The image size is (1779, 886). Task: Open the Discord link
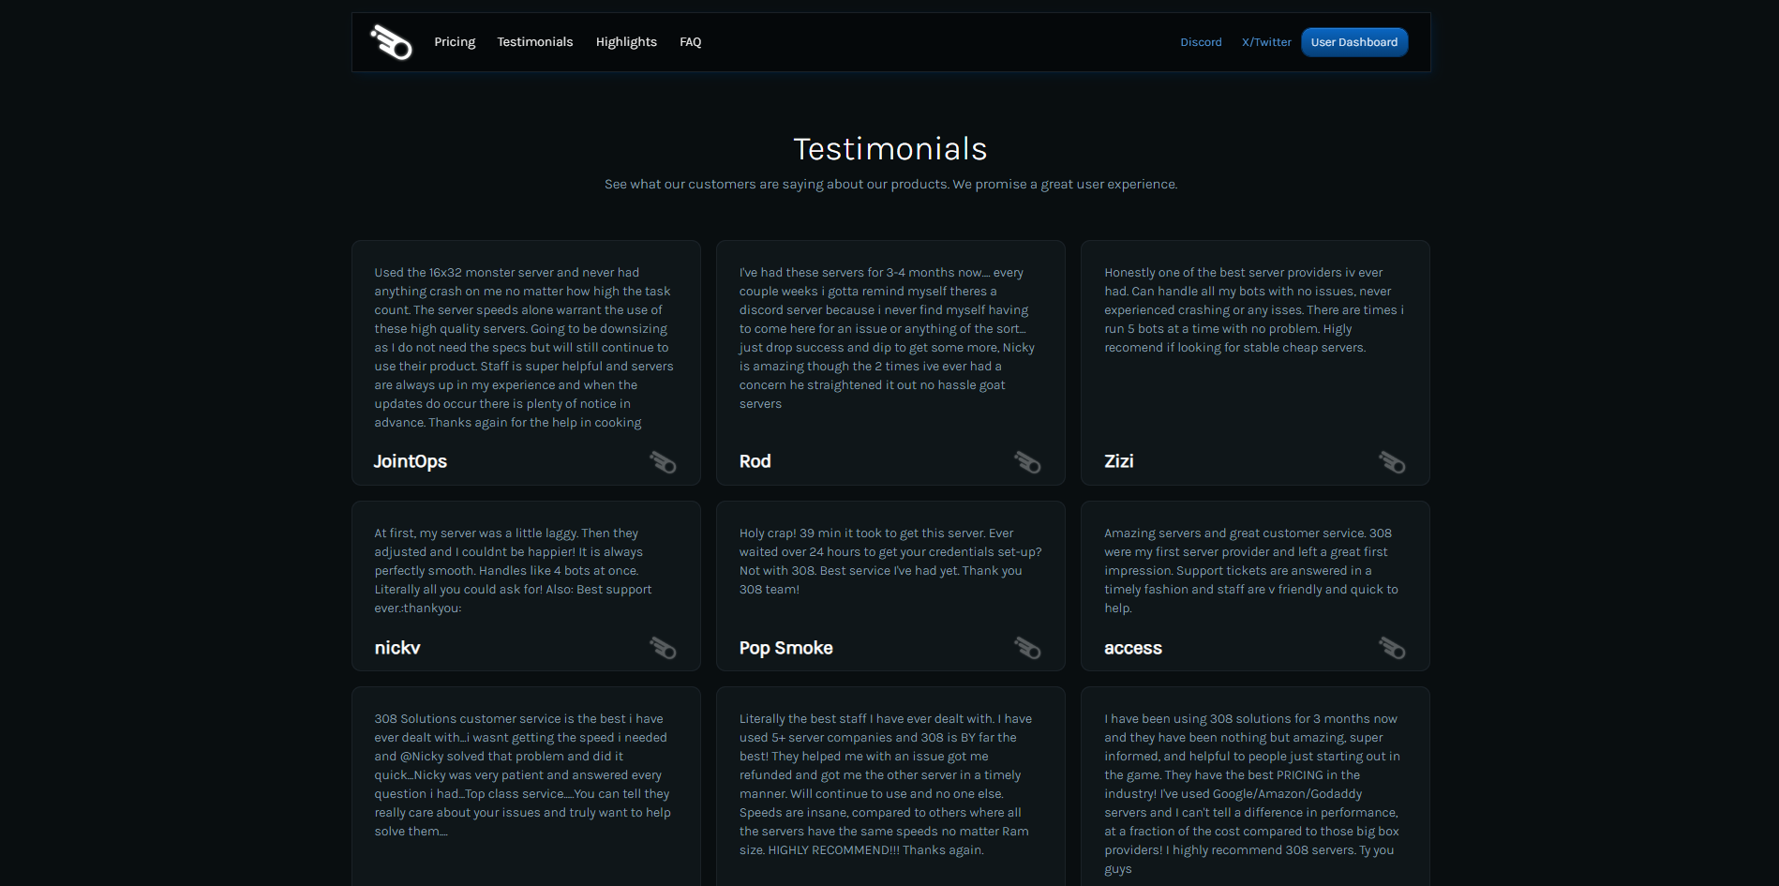tap(1201, 42)
